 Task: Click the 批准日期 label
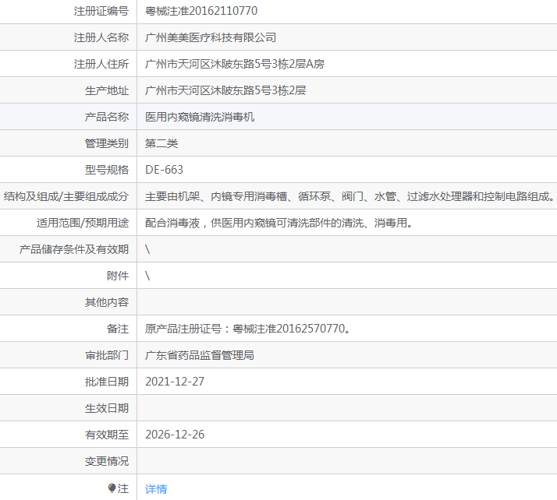click(x=107, y=382)
